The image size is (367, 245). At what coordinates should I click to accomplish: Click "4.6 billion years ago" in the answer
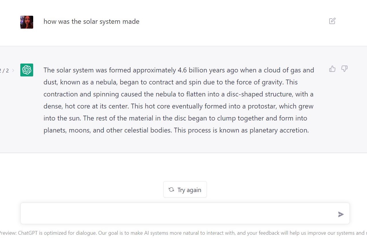click(208, 70)
